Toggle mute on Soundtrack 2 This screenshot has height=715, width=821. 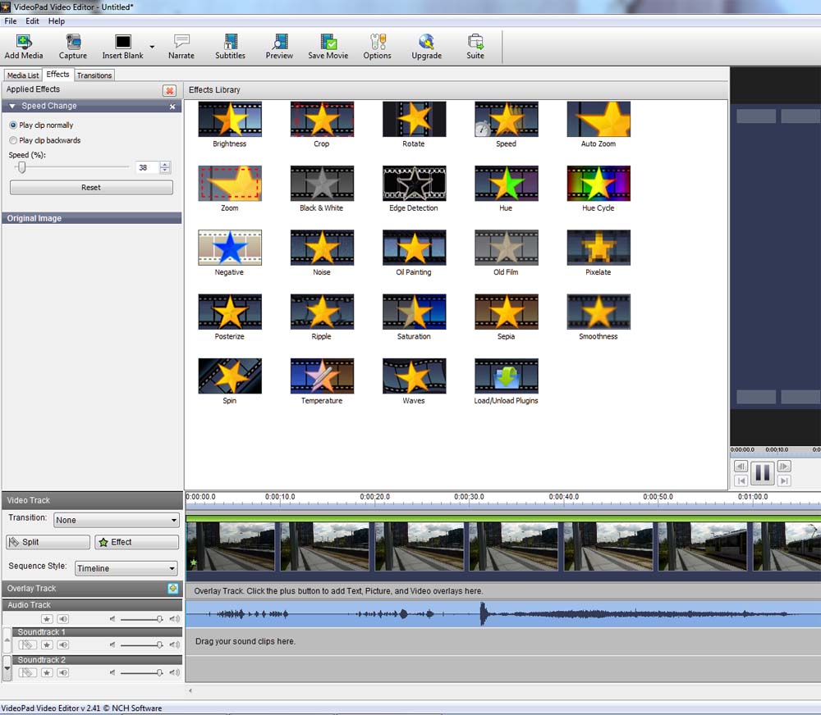[x=63, y=672]
